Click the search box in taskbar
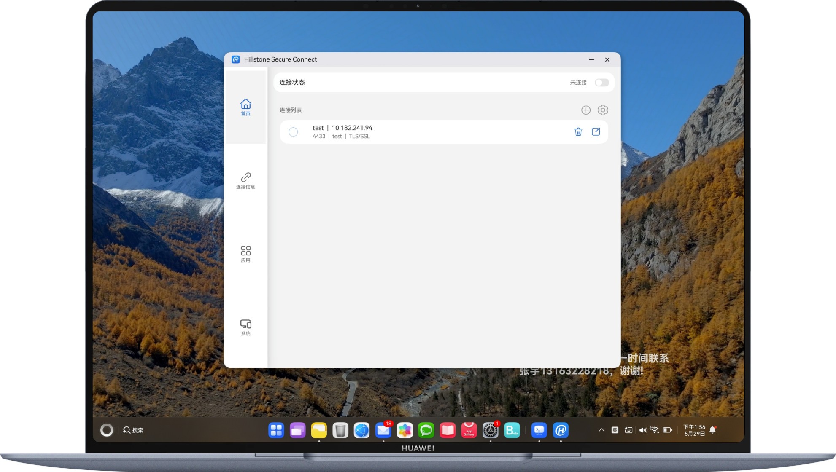The image size is (836, 472). [x=133, y=430]
